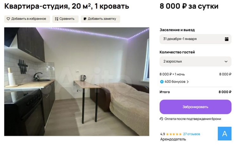The width and height of the screenshot is (241, 148).
Task: Click the note icon on Добавить заметку
Action: pos(85,19)
